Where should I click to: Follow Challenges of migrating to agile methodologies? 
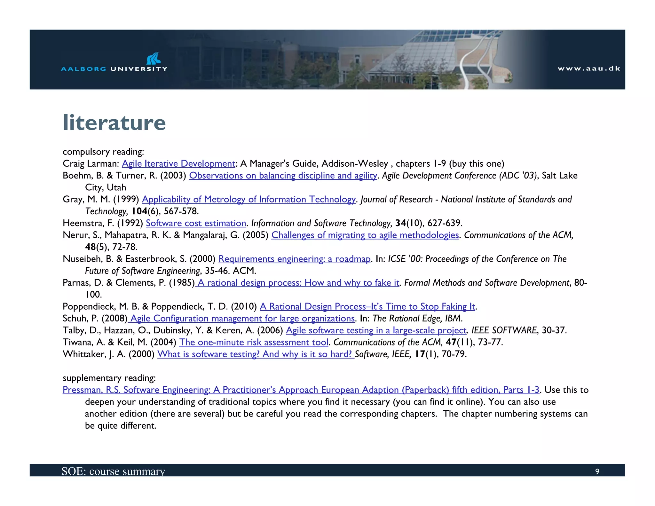365,235
